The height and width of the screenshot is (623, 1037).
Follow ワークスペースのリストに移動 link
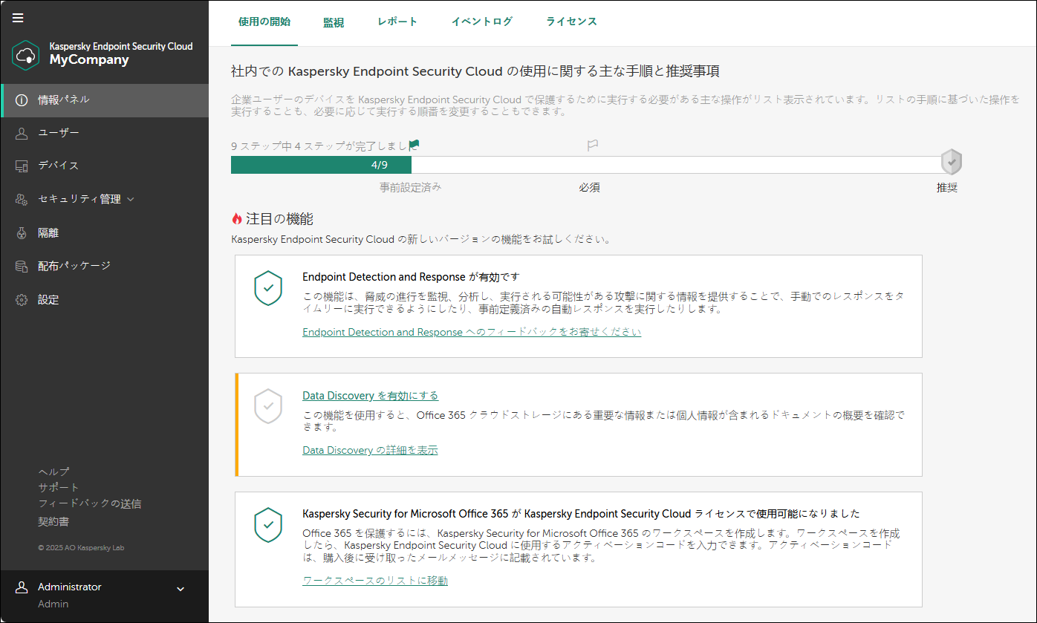tap(374, 580)
